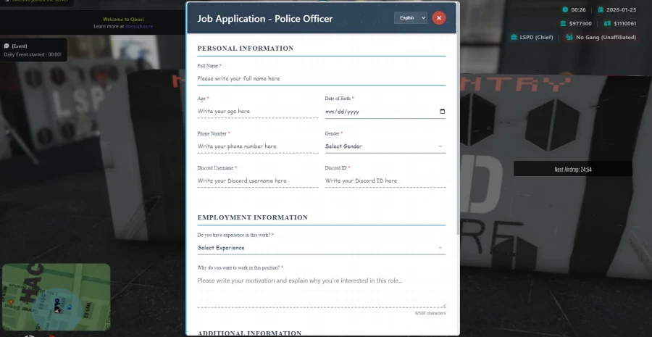Click the clock icon in HUD

(x=565, y=10)
